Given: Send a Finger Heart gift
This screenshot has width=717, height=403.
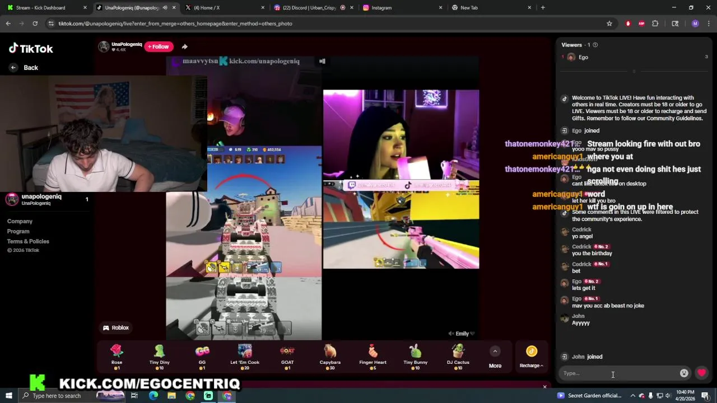Looking at the screenshot, I should 373,357.
